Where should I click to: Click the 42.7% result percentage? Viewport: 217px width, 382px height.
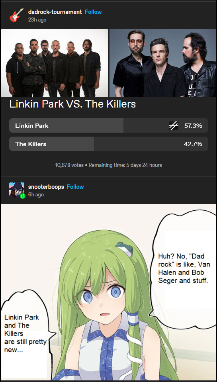click(193, 144)
